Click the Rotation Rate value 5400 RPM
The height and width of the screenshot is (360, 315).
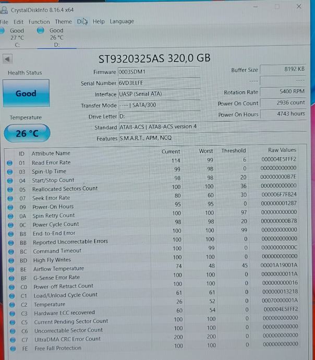(283, 92)
